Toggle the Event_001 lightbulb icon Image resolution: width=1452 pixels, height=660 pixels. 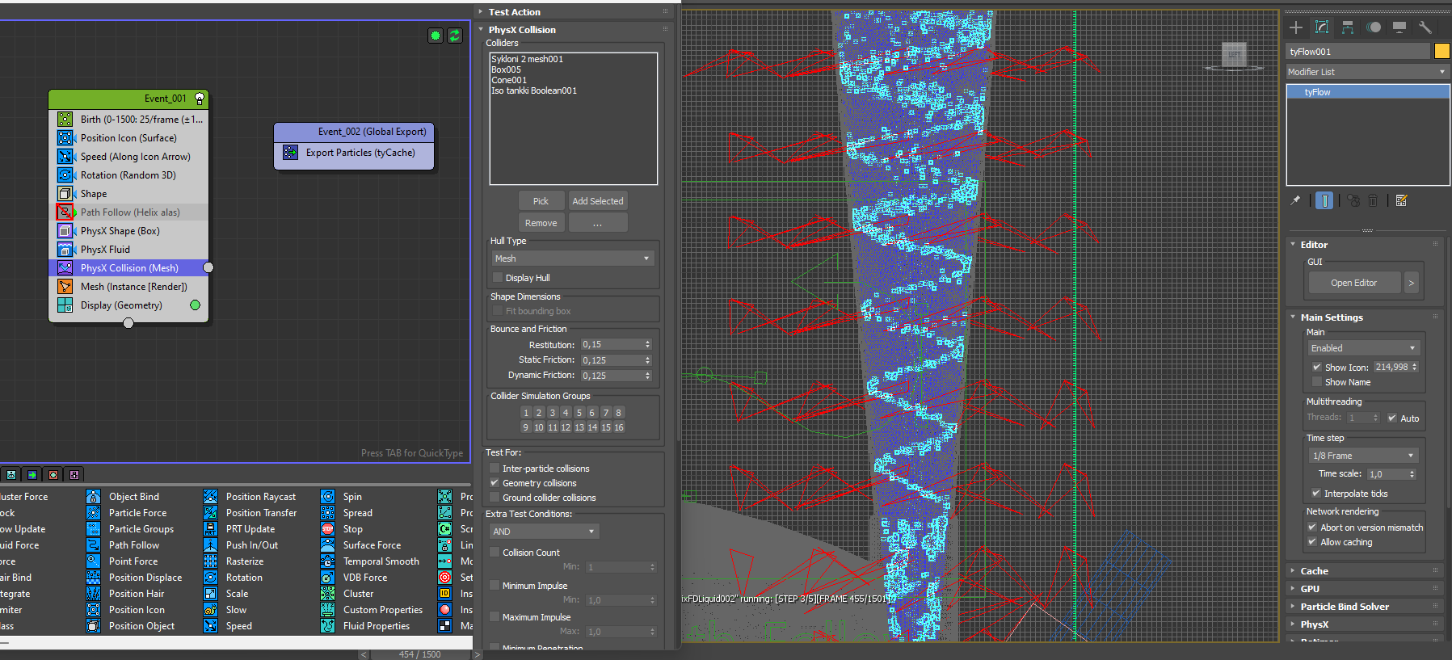pyautogui.click(x=200, y=99)
